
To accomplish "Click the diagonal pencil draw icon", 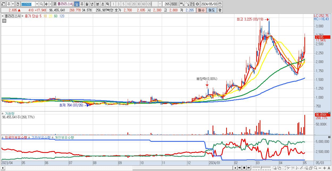I will [x=302, y=168].
